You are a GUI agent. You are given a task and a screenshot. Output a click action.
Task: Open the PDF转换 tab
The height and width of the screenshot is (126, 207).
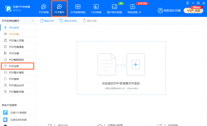pyautogui.click(x=44, y=9)
